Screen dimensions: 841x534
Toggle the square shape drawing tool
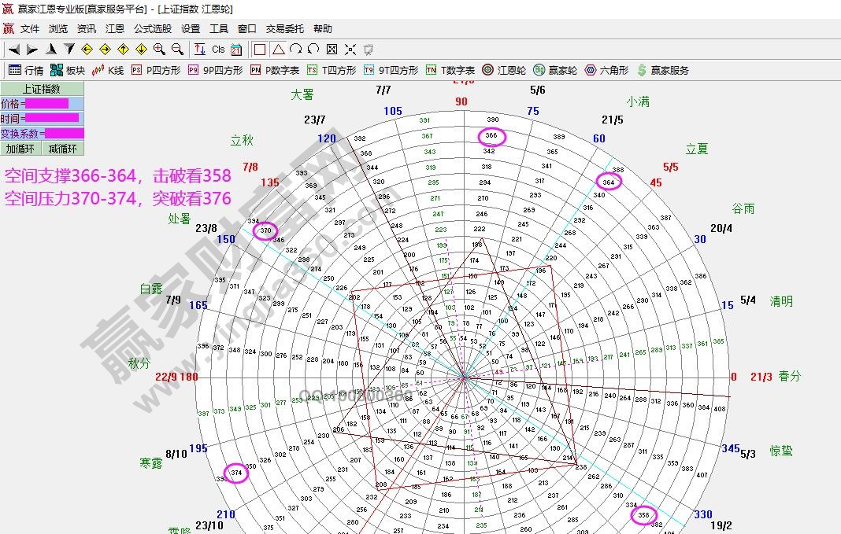pyautogui.click(x=260, y=49)
